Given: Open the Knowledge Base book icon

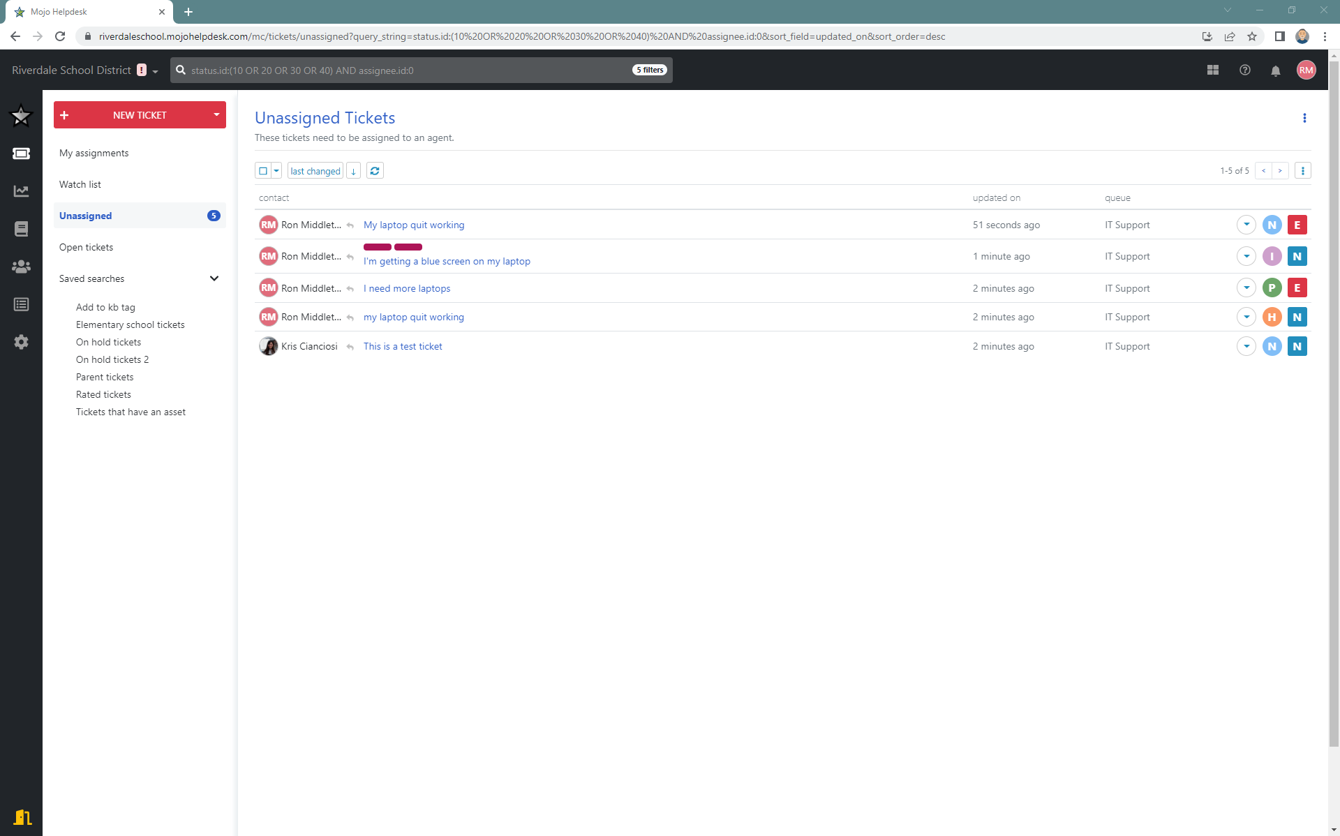Looking at the screenshot, I should (x=21, y=228).
